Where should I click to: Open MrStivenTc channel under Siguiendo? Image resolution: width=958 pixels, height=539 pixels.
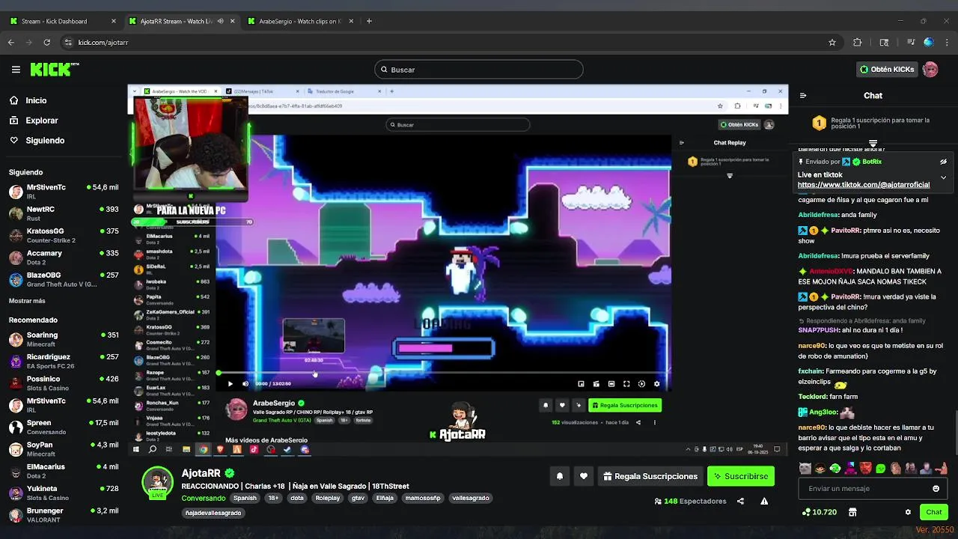64,192
